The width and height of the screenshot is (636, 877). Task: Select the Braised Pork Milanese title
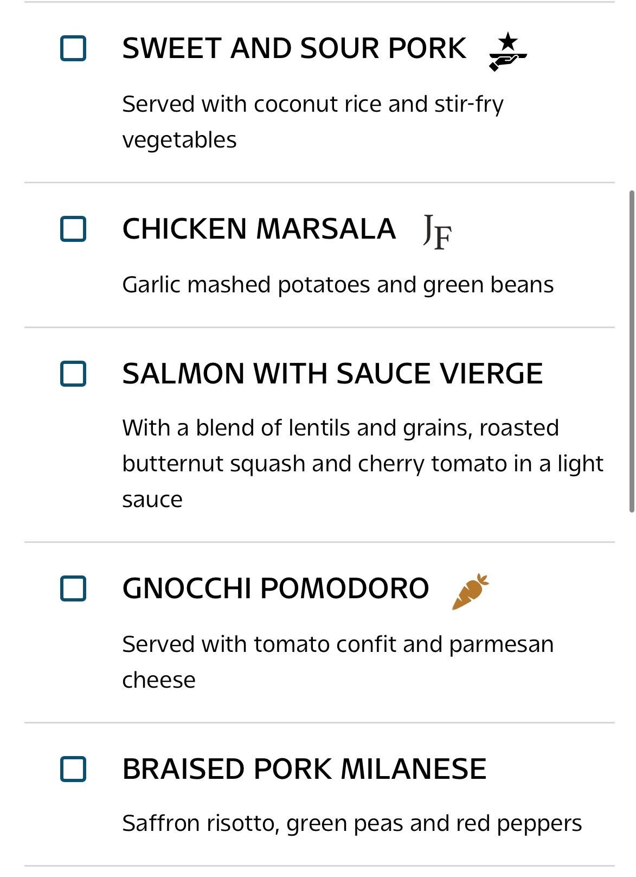point(304,769)
